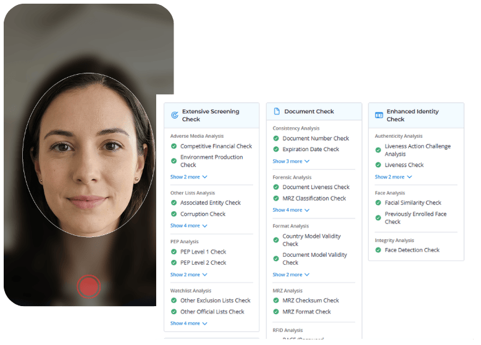This screenshot has height=345, width=481.
Task: Open the PEP Level 1 Check item
Action: [203, 252]
